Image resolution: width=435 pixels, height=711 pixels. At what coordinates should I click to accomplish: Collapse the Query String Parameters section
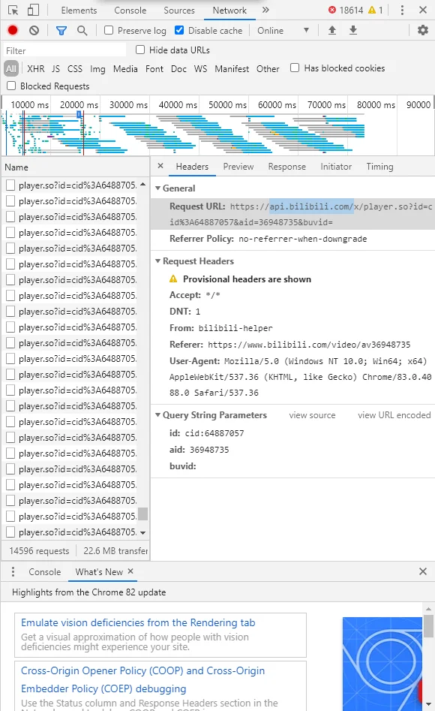click(x=157, y=415)
